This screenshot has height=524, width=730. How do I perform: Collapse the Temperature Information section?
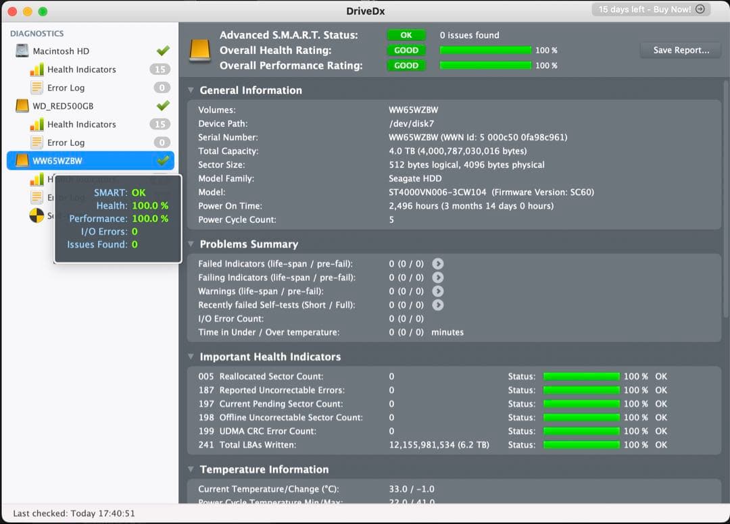coord(191,469)
